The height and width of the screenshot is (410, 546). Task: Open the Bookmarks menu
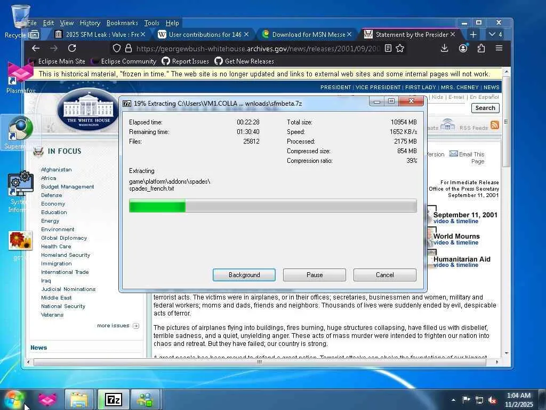[x=122, y=23]
